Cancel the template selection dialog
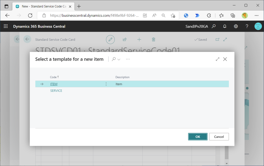This screenshot has height=166, width=264. click(x=219, y=137)
